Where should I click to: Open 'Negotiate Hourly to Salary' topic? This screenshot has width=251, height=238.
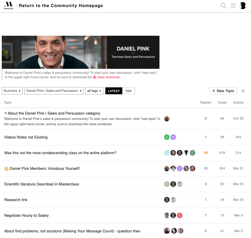(26, 216)
